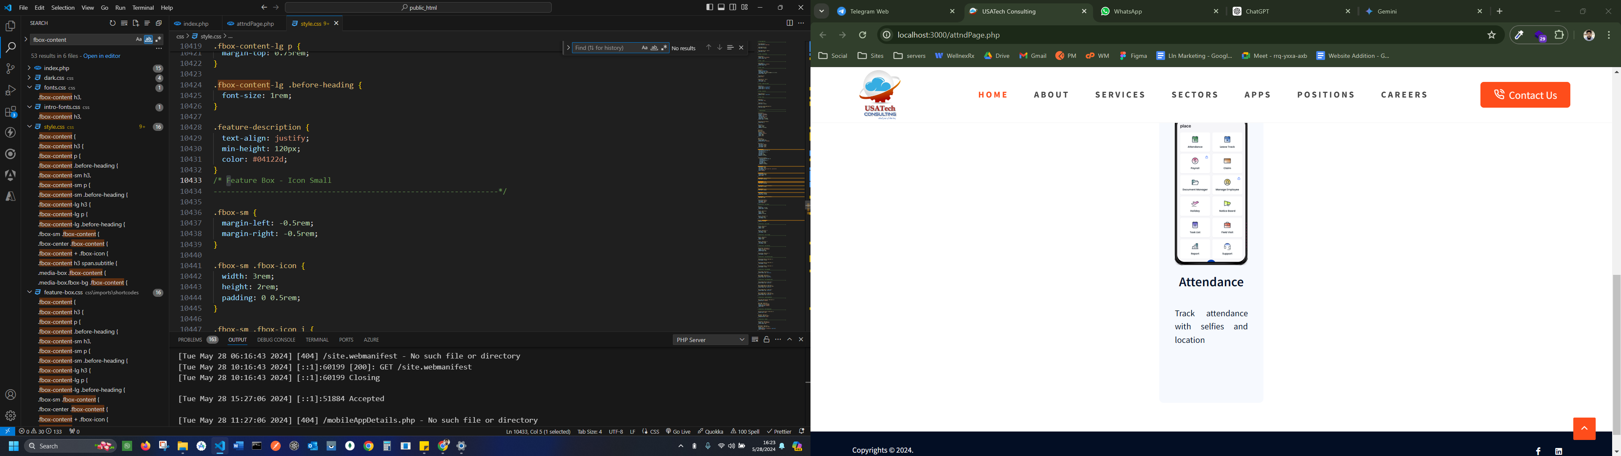Screen dimensions: 1621x456
Task: Refresh the search results
Action: [x=113, y=23]
